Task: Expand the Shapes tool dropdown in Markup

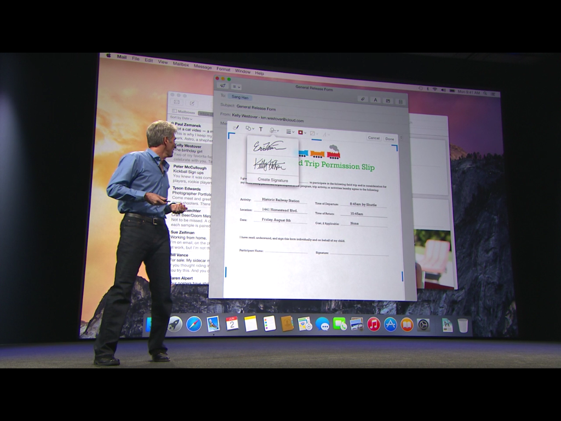Action: (250, 128)
